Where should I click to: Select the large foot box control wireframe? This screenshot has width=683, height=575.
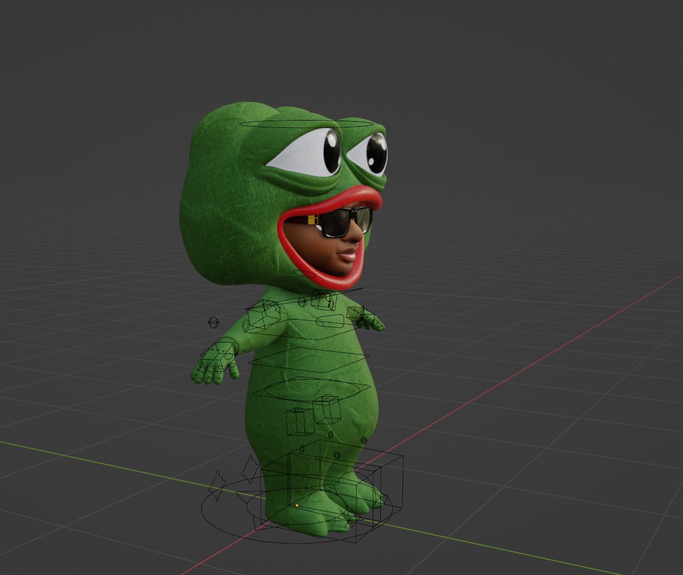(332, 492)
